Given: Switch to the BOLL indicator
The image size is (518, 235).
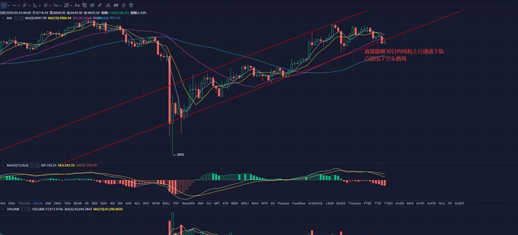Looking at the screenshot, I should [x=166, y=203].
